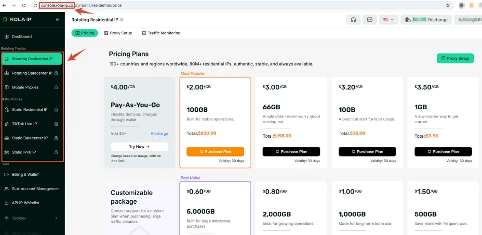Image resolution: width=482 pixels, height=235 pixels.
Task: Click API IP Whitelist icon
Action: (7, 203)
